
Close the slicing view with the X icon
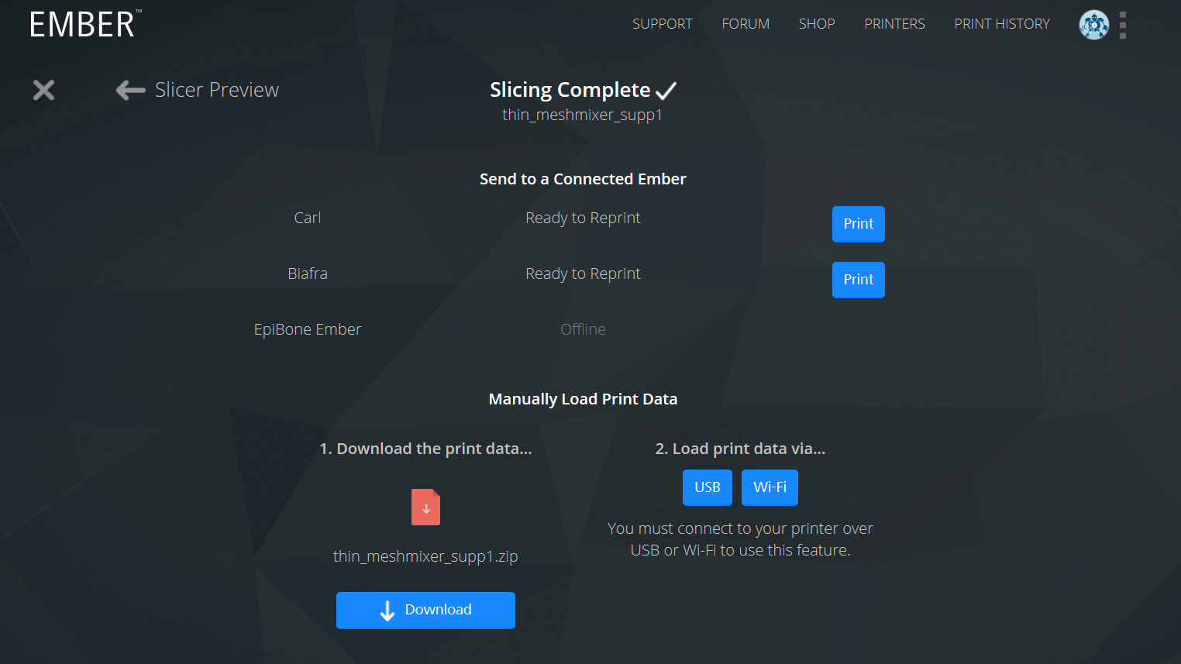click(44, 90)
